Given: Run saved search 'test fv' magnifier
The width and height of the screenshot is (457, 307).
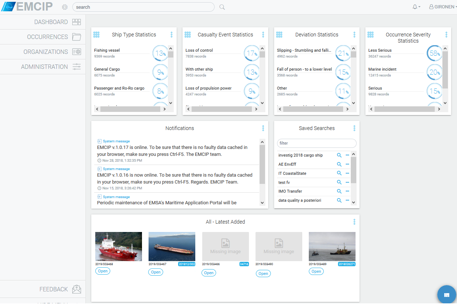Looking at the screenshot, I should pyautogui.click(x=339, y=182).
